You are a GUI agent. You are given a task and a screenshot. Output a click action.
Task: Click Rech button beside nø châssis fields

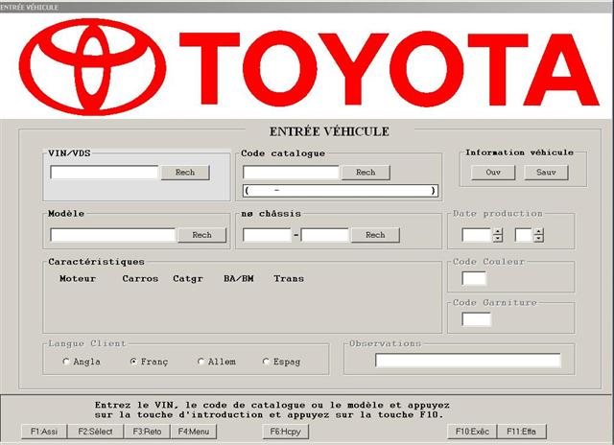coord(375,235)
